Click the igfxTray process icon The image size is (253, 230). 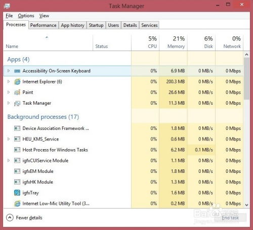pos(17,193)
